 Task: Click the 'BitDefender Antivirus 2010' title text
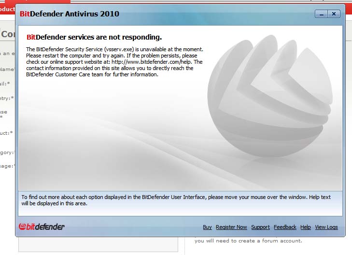click(70, 14)
